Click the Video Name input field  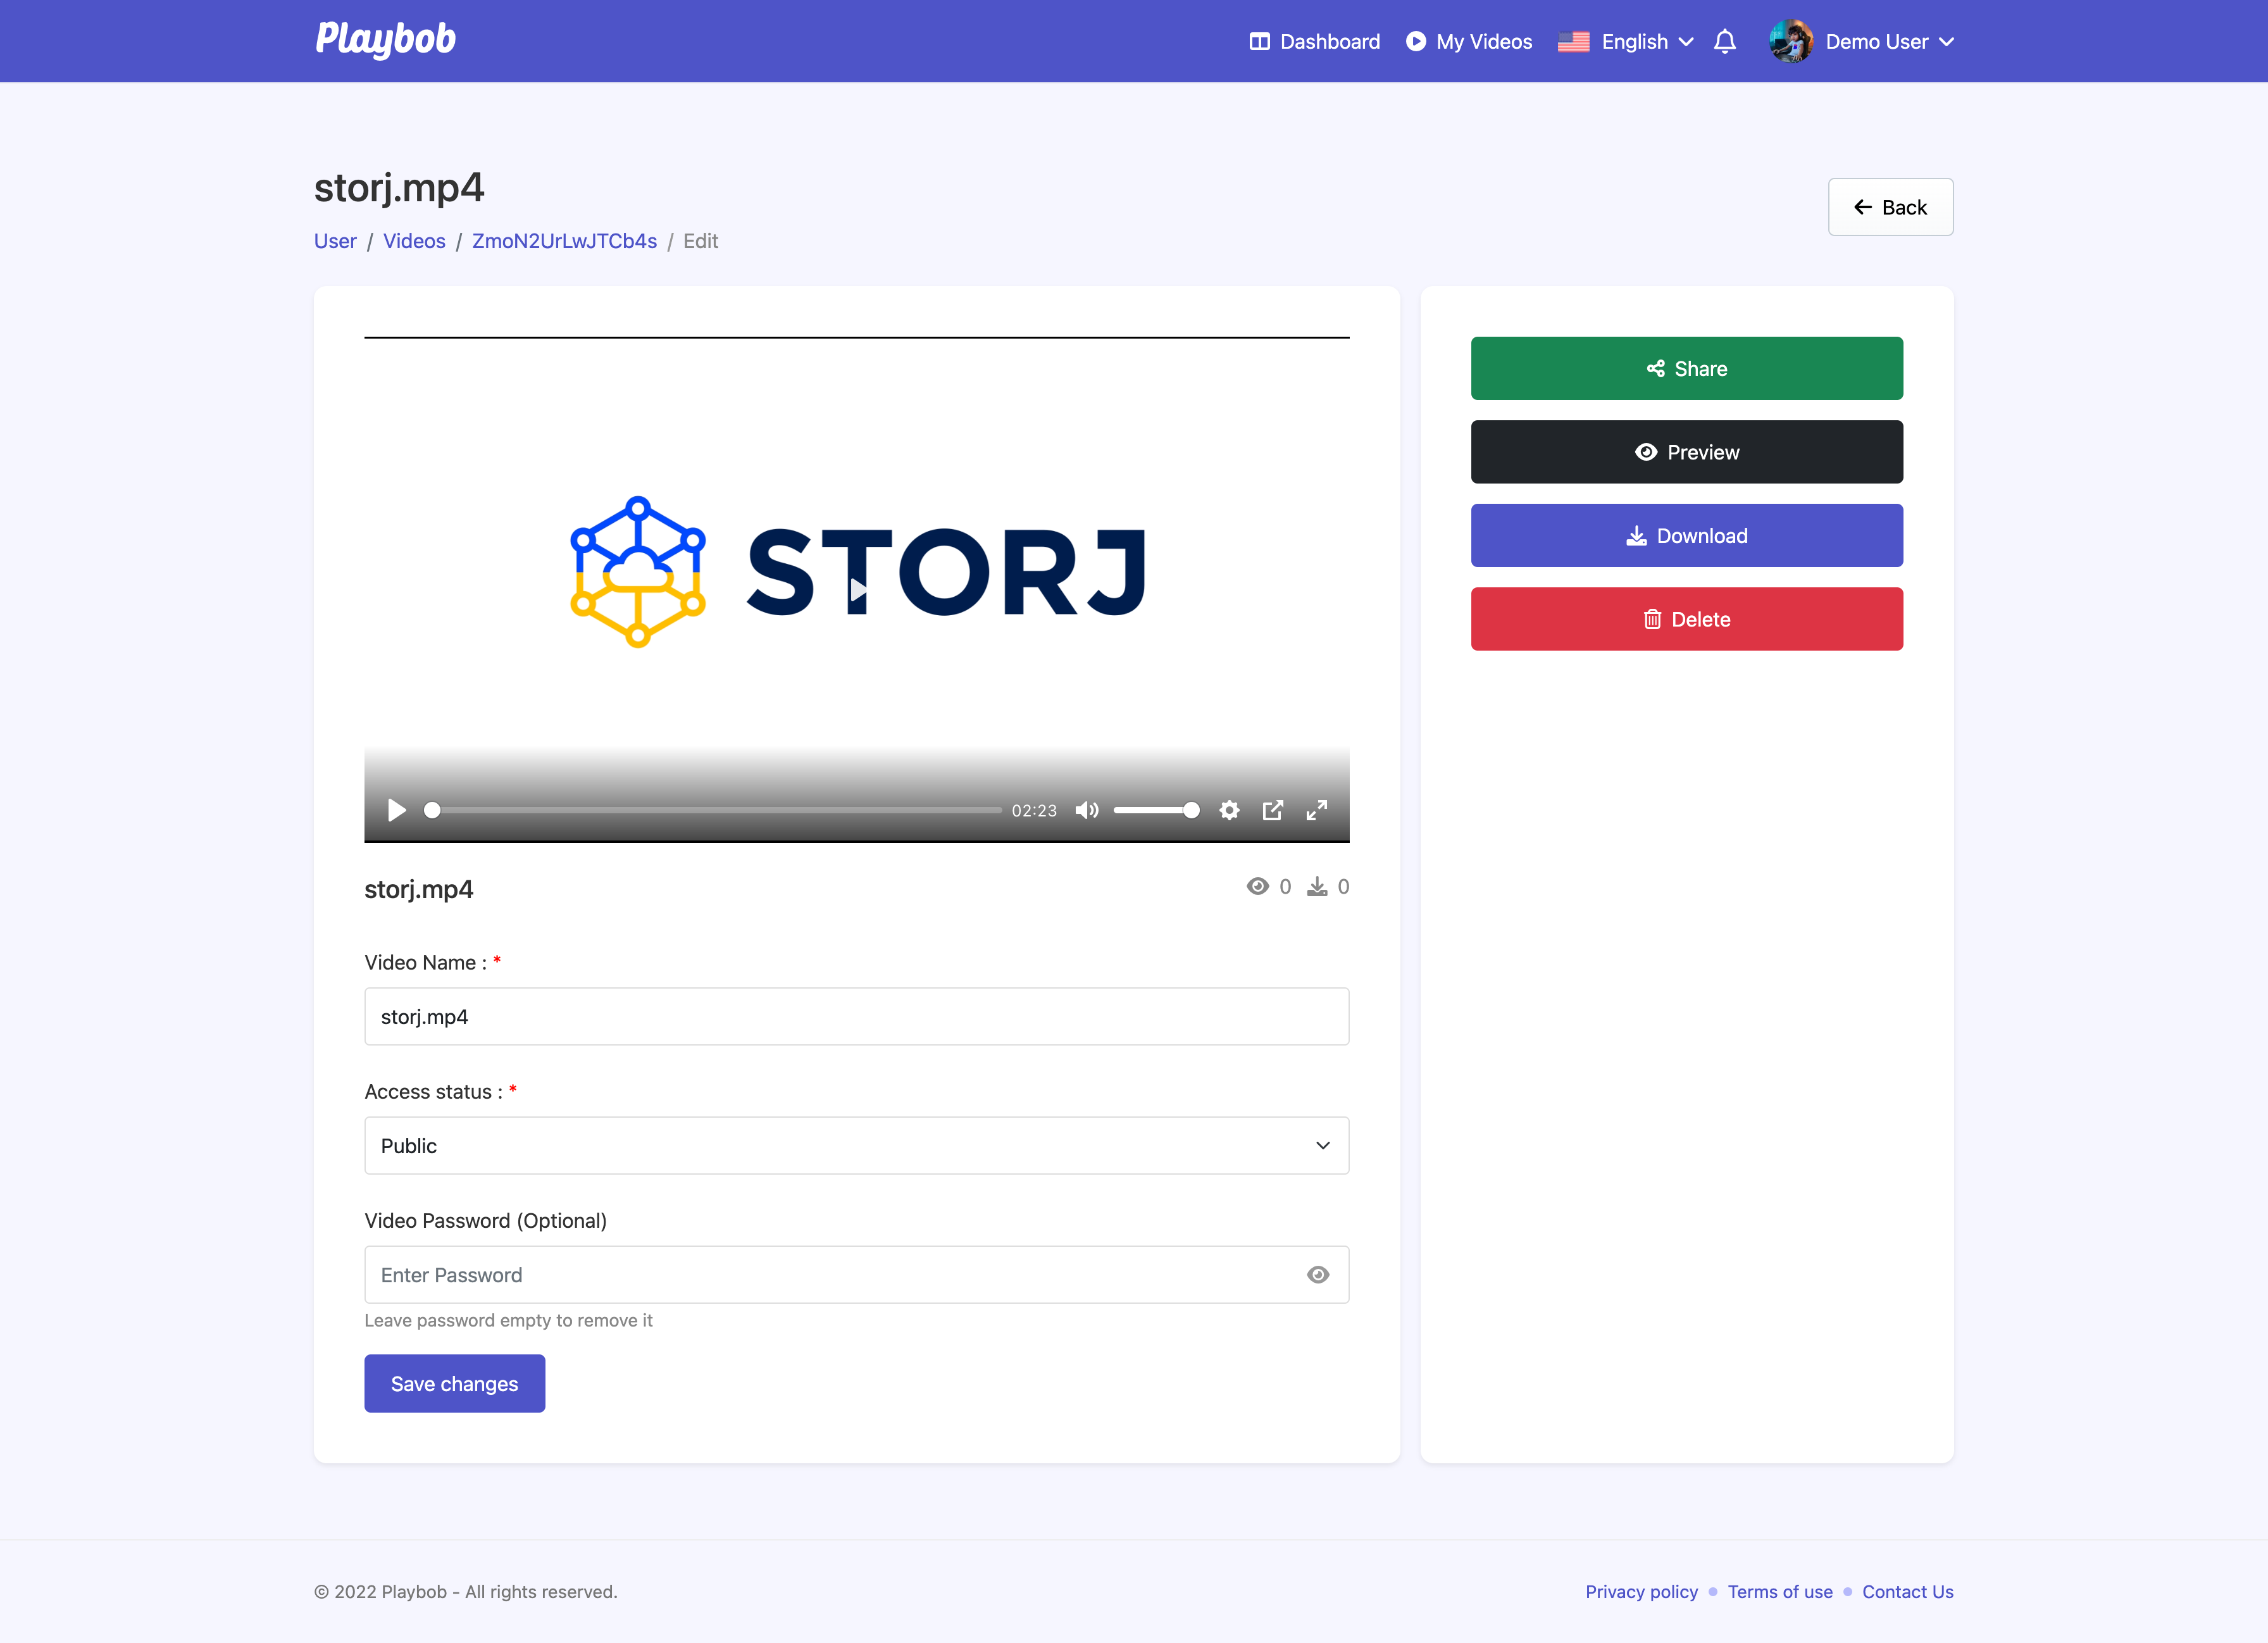pos(856,1016)
